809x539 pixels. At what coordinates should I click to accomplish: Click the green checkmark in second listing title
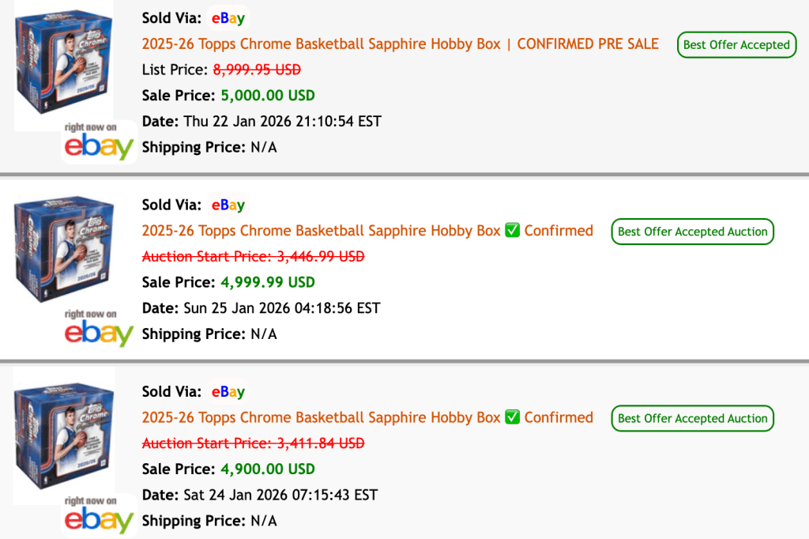coord(512,231)
